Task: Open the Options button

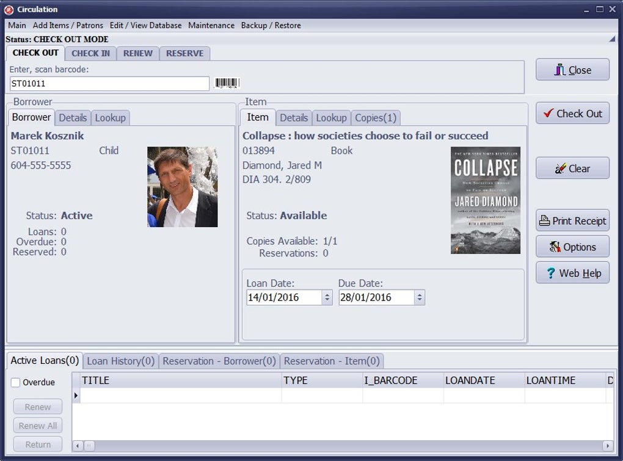Action: pos(572,247)
